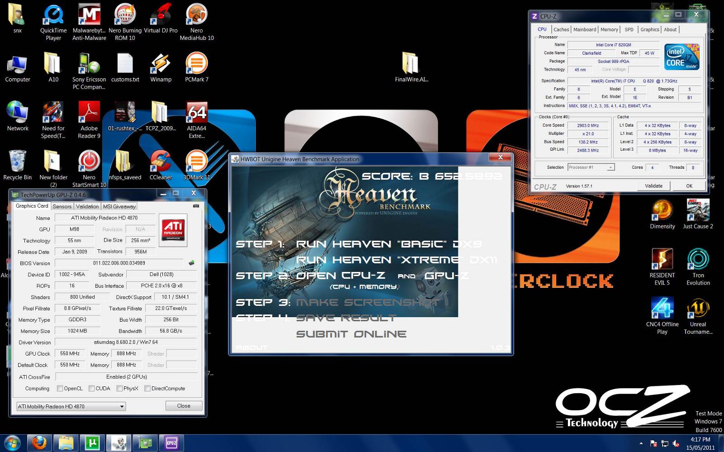Open the SPD tab in CPU-Z
Image resolution: width=724 pixels, height=452 pixels.
pyautogui.click(x=629, y=29)
